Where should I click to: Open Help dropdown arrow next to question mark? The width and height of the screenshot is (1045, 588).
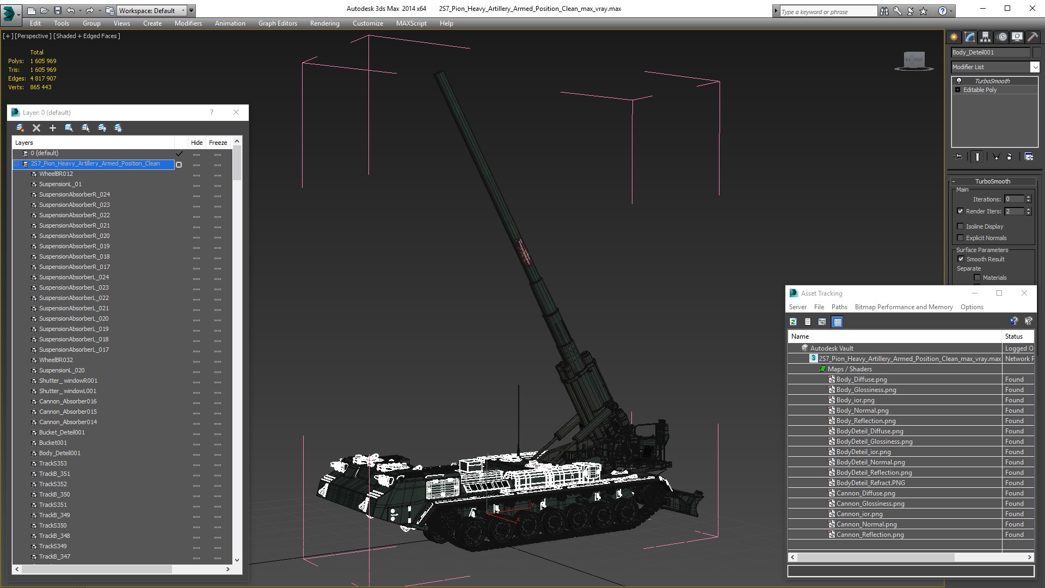(x=951, y=11)
